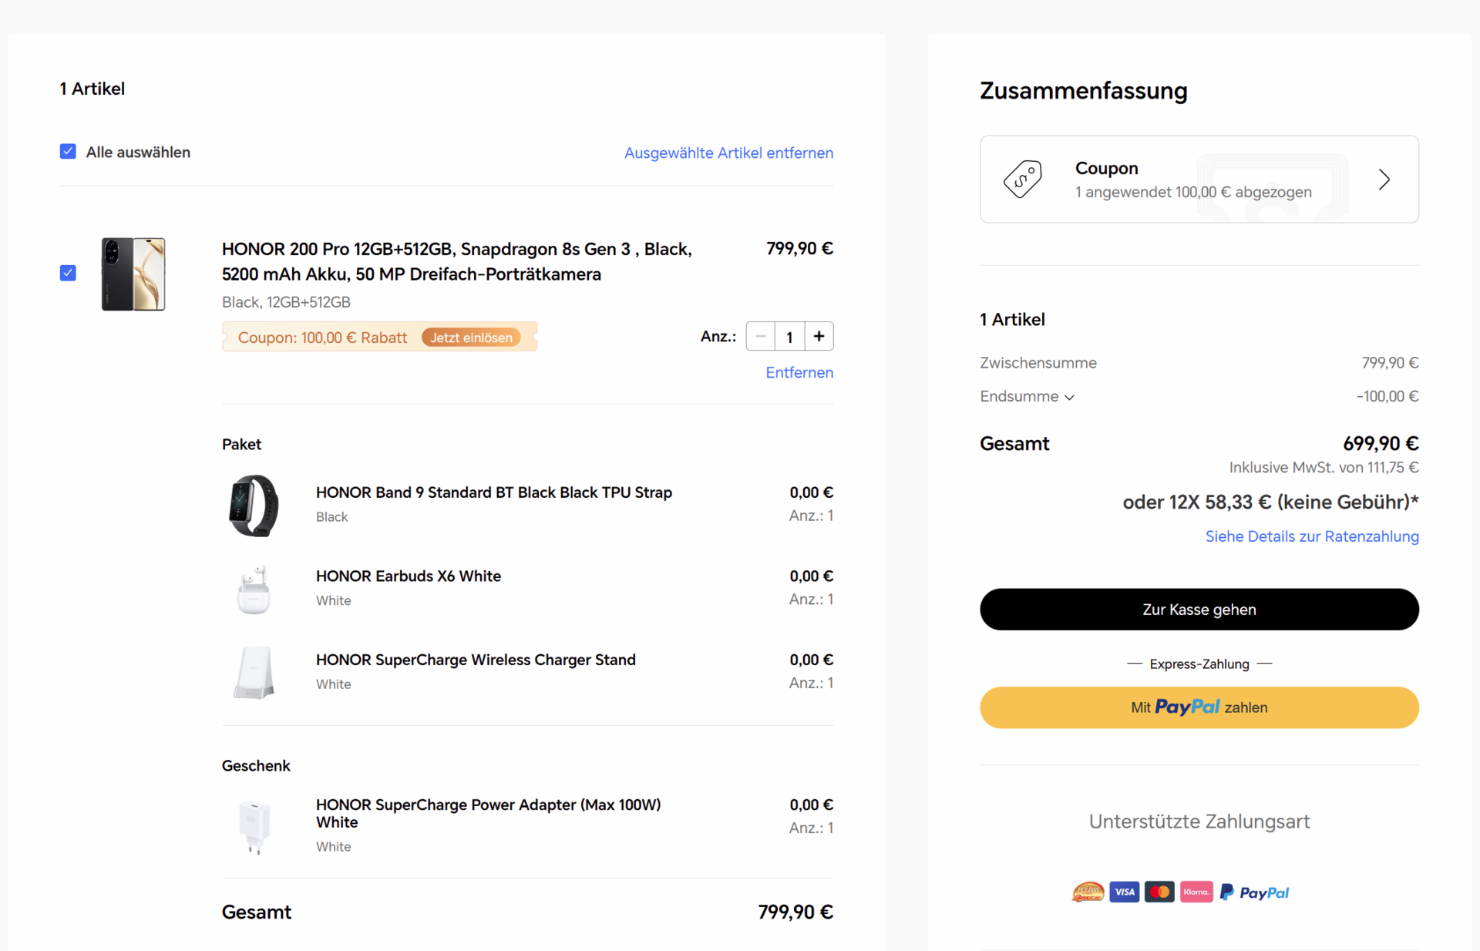Viewport: 1480px width, 951px height.
Task: Click the Mastercard icon
Action: (x=1159, y=892)
